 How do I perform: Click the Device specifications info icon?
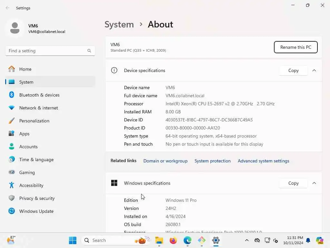tap(114, 70)
